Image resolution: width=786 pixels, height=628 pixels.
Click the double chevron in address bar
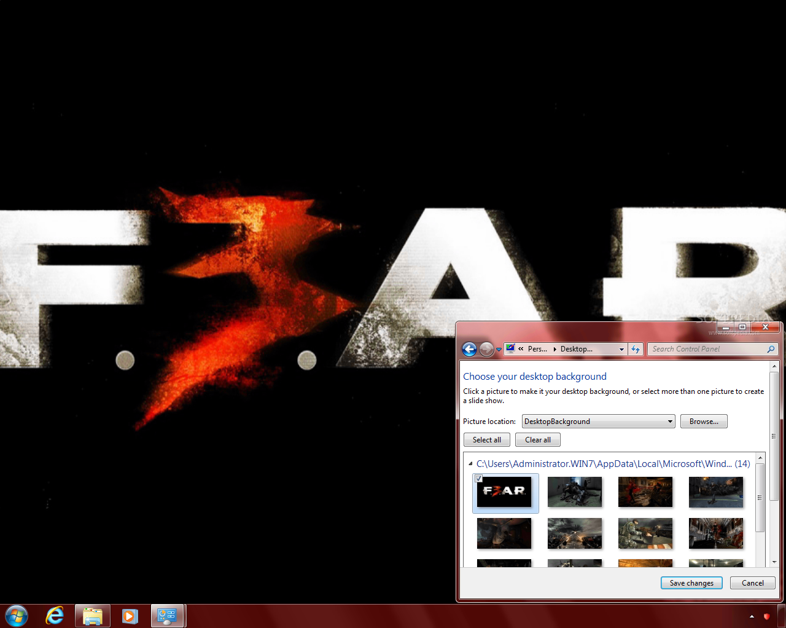coord(521,349)
